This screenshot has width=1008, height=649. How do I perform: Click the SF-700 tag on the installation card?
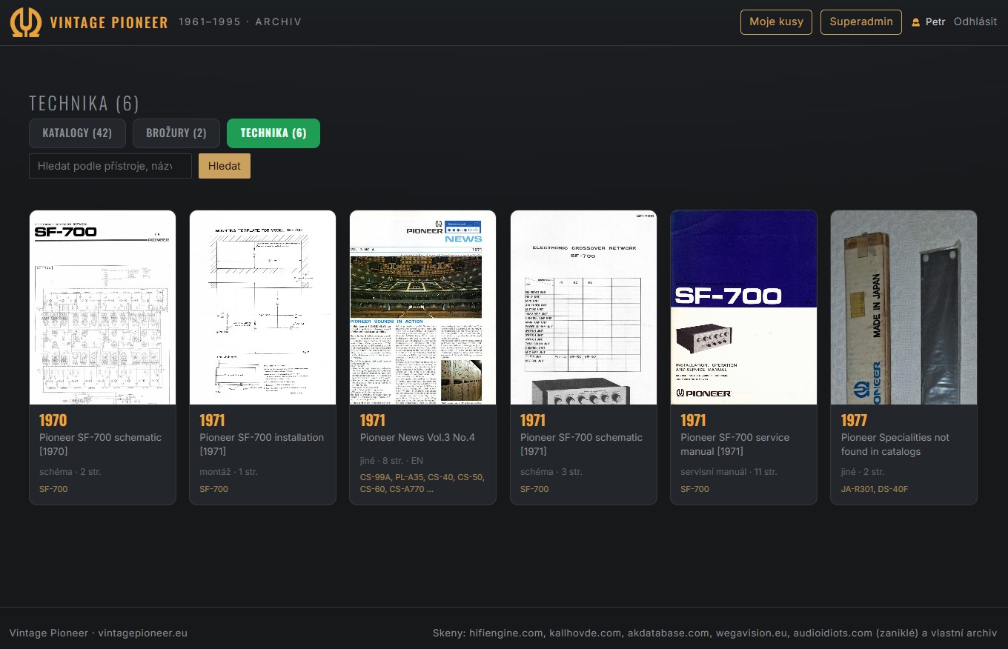213,489
